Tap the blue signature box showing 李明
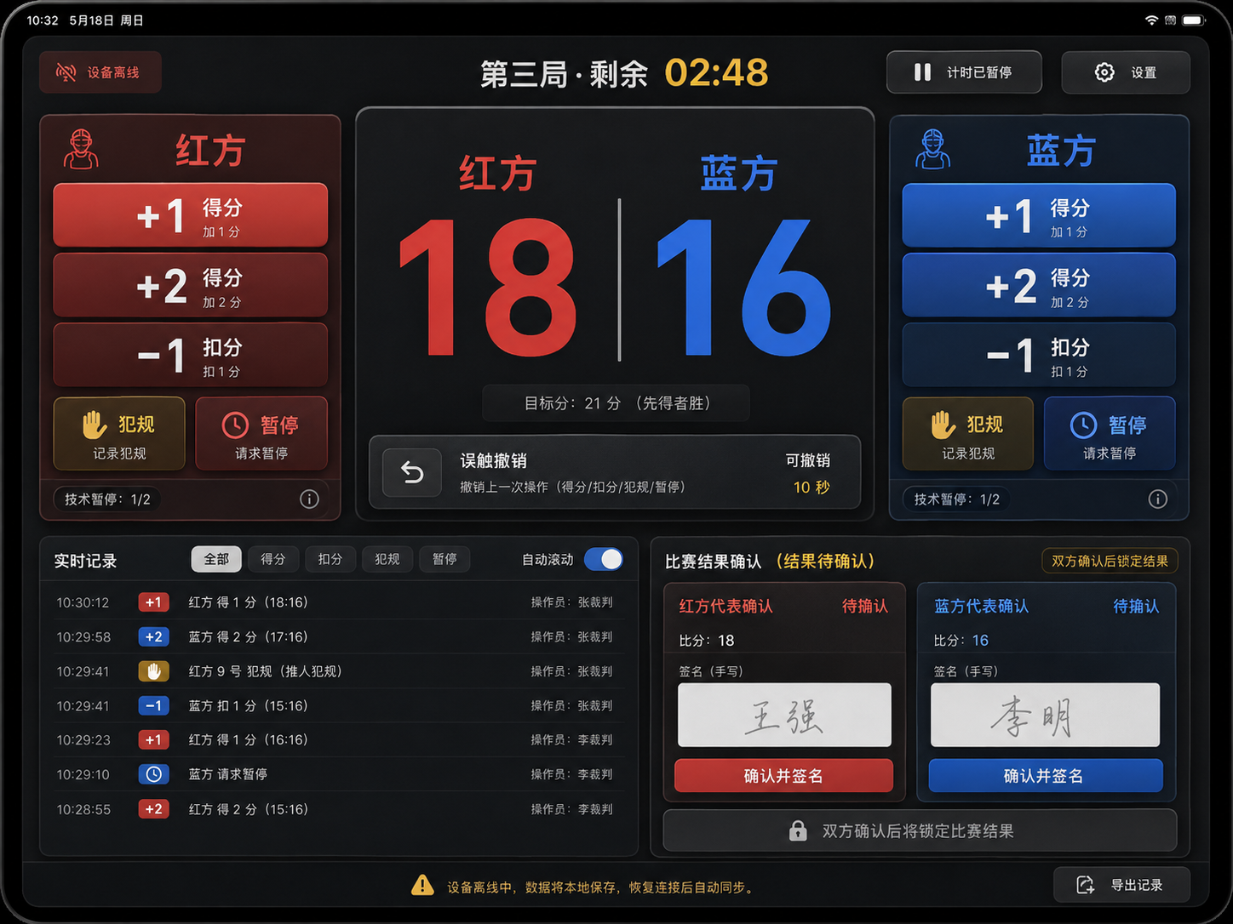This screenshot has height=924, width=1233. [1046, 715]
